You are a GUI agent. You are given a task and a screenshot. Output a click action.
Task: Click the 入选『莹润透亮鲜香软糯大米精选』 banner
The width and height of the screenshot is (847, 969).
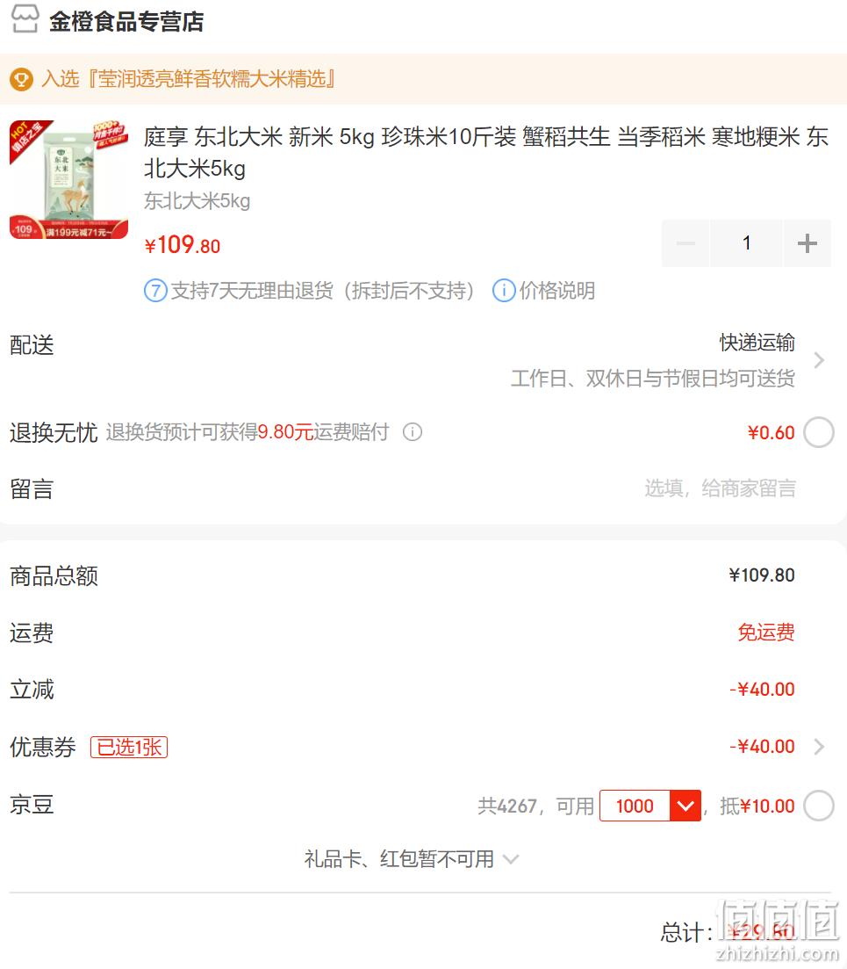[x=189, y=79]
